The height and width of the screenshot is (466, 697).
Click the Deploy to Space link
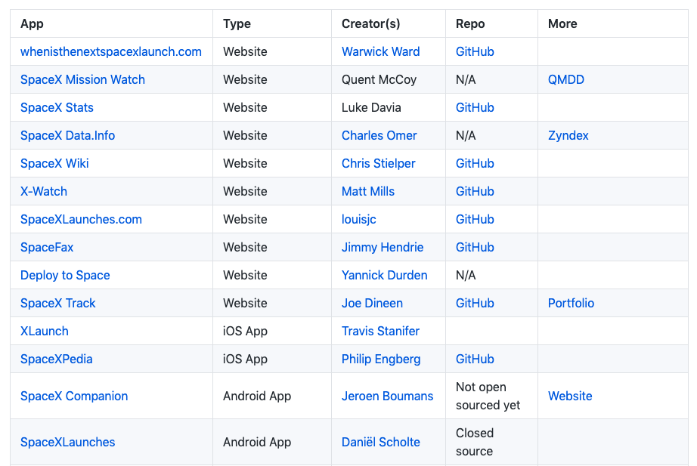(65, 275)
